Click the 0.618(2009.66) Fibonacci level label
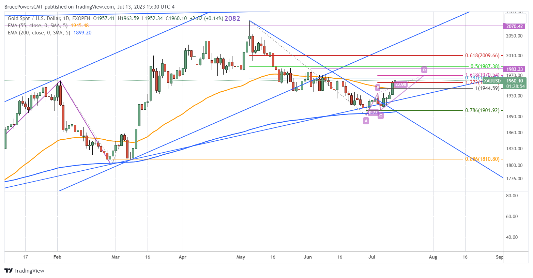Screen dimensions: 533x278 [x=482, y=56]
